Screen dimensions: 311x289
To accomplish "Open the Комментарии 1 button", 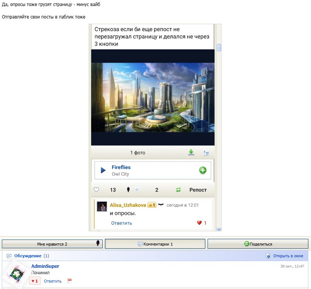I will (155, 244).
